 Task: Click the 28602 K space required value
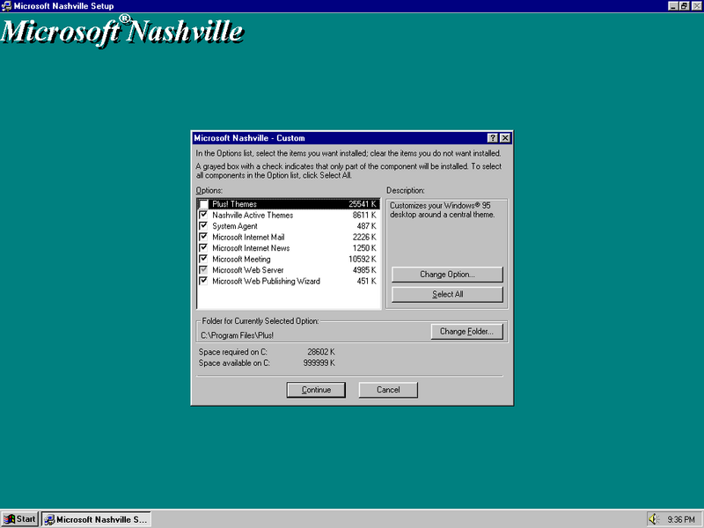[x=321, y=352]
